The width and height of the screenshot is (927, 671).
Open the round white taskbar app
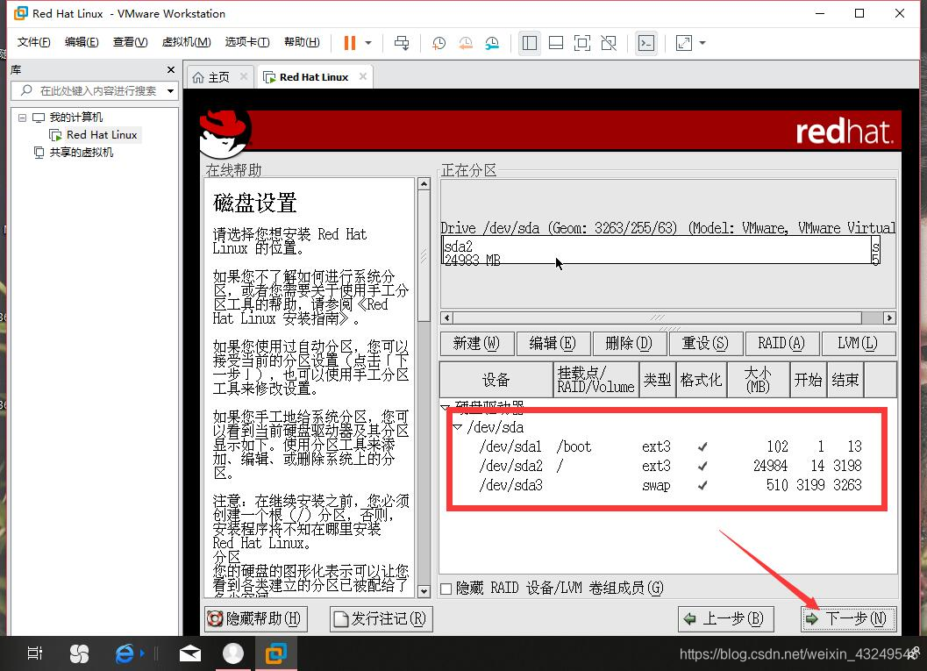coord(233,653)
